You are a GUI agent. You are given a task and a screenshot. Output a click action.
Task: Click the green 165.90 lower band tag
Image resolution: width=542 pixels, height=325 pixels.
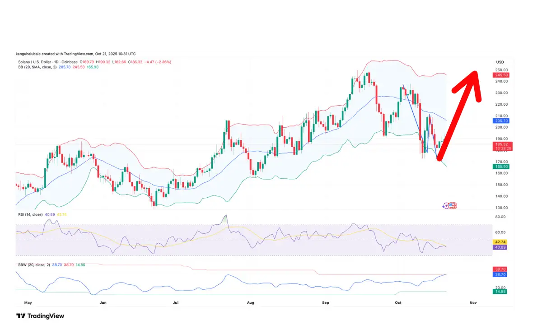500,167
